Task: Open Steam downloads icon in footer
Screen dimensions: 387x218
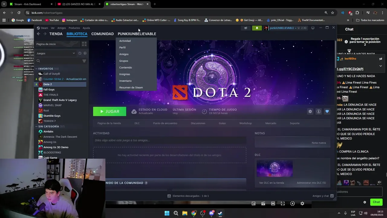Action: point(169,196)
